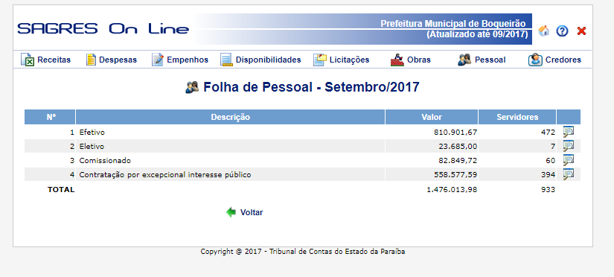
Task: Open details icon for Efetivo row
Action: pos(568,132)
